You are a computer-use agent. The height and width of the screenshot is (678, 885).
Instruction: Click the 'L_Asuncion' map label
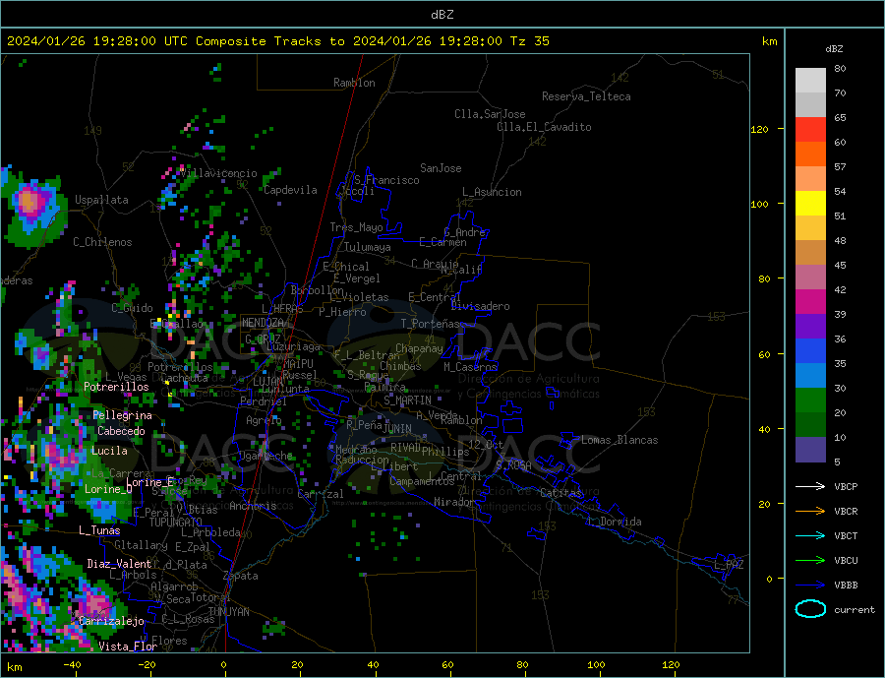492,192
